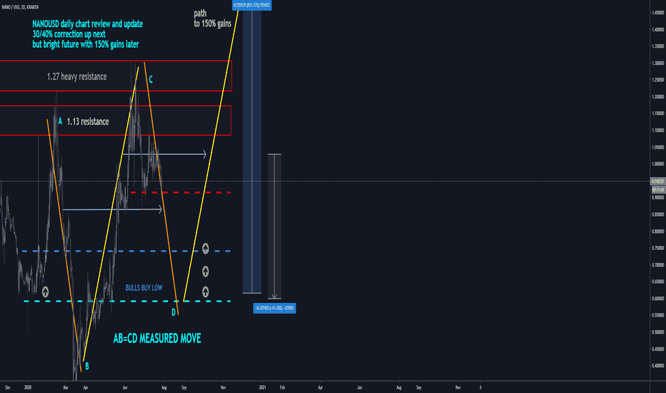The width and height of the screenshot is (666, 393).
Task: Click the blue negative price-range label below gray box
Action: 274,308
